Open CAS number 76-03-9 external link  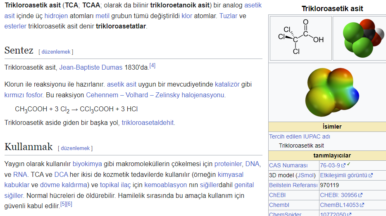tap(330, 165)
